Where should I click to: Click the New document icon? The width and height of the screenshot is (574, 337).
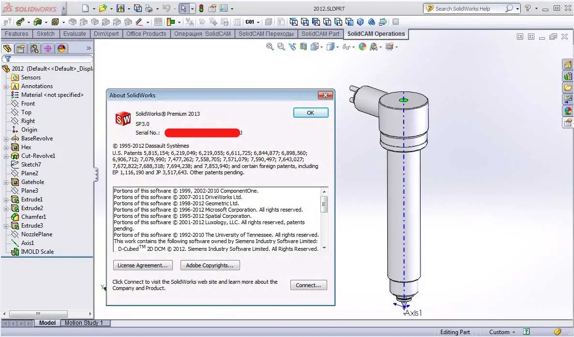coord(85,8)
